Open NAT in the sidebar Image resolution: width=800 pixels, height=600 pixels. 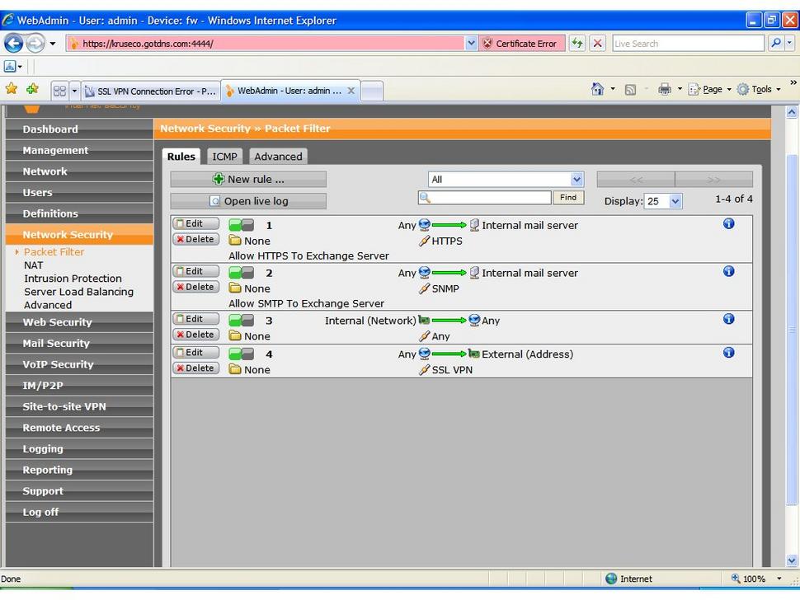point(34,265)
